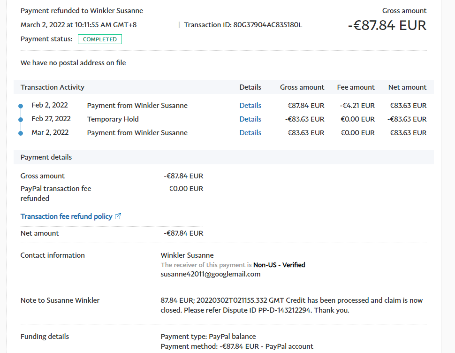Click the Temporary Hold activity label
The height and width of the screenshot is (353, 455).
(113, 119)
